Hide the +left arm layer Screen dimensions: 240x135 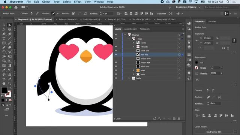click(116, 51)
